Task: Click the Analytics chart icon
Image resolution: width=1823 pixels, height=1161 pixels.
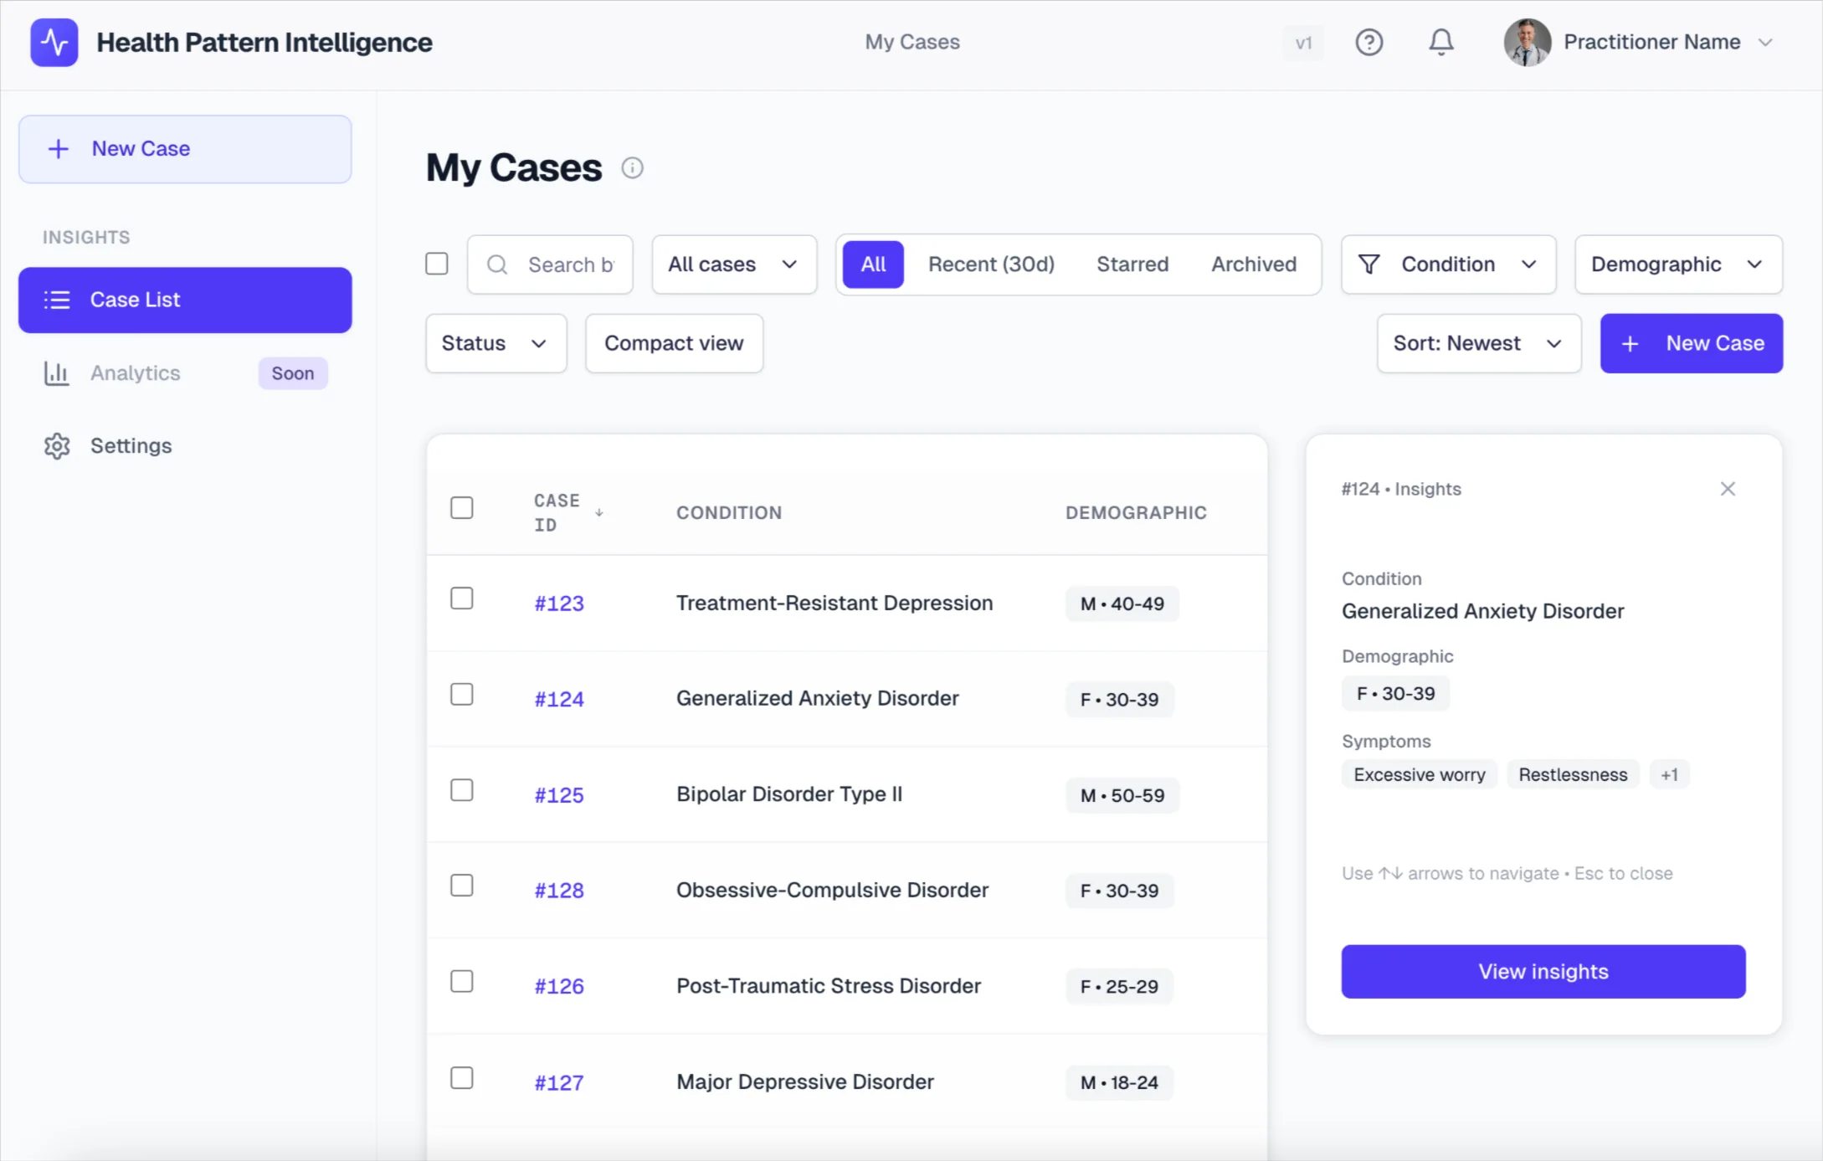Action: click(x=55, y=373)
